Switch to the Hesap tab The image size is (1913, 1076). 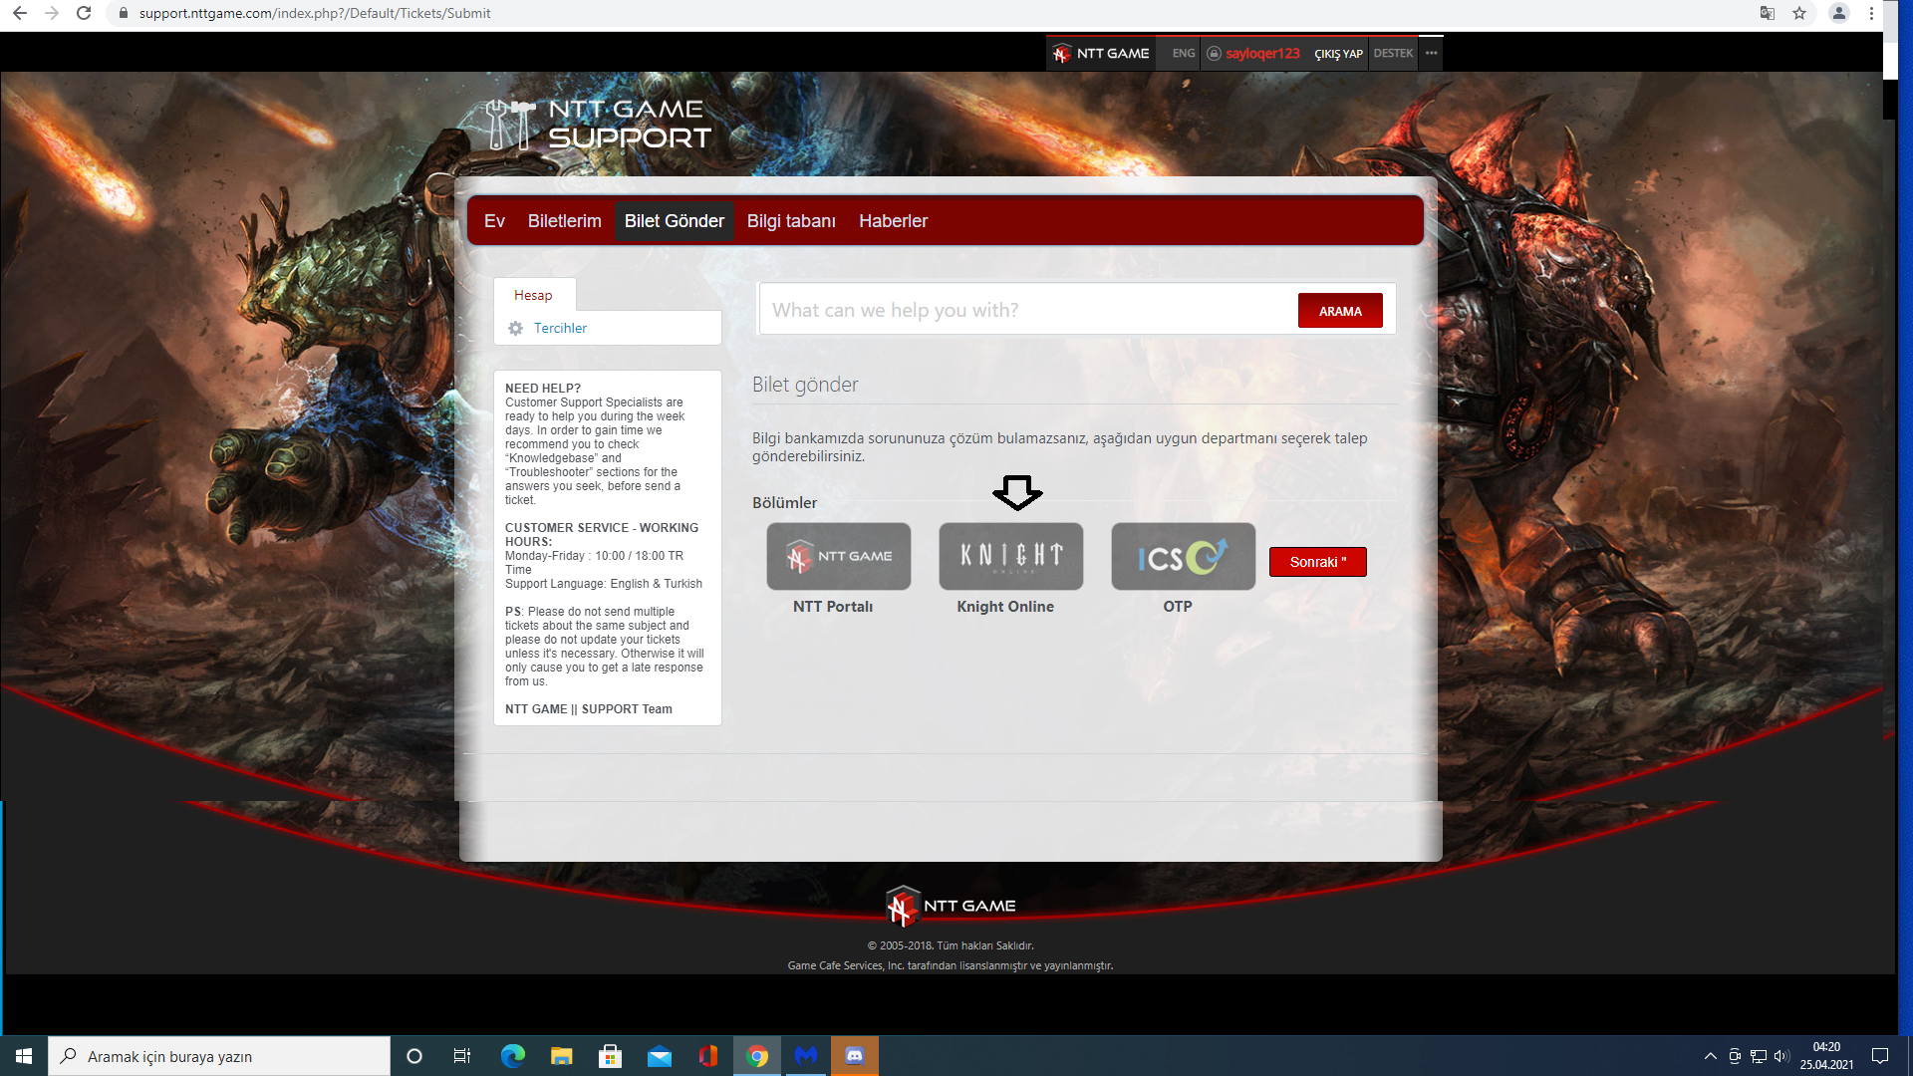tap(534, 295)
